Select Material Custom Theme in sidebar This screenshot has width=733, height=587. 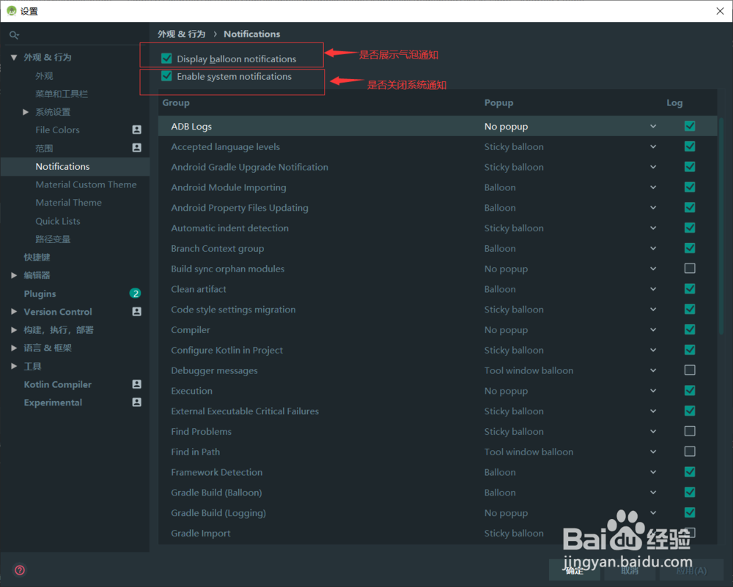(86, 184)
